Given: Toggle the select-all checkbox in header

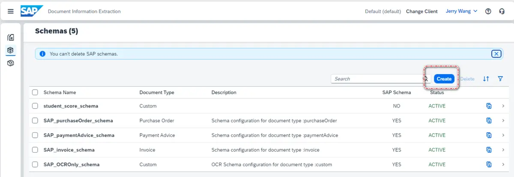Looking at the screenshot, I should coord(35,92).
